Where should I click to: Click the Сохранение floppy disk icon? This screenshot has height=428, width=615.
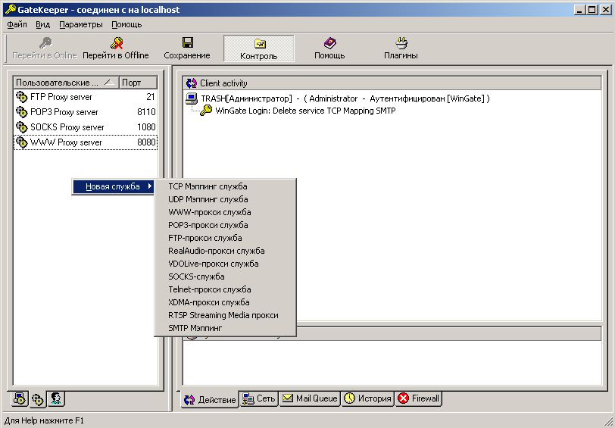click(188, 42)
